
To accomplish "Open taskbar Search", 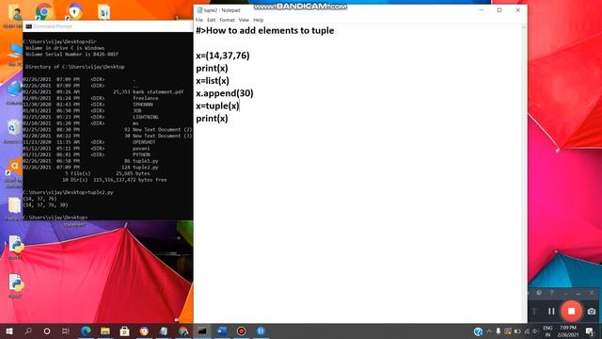I will 28,331.
